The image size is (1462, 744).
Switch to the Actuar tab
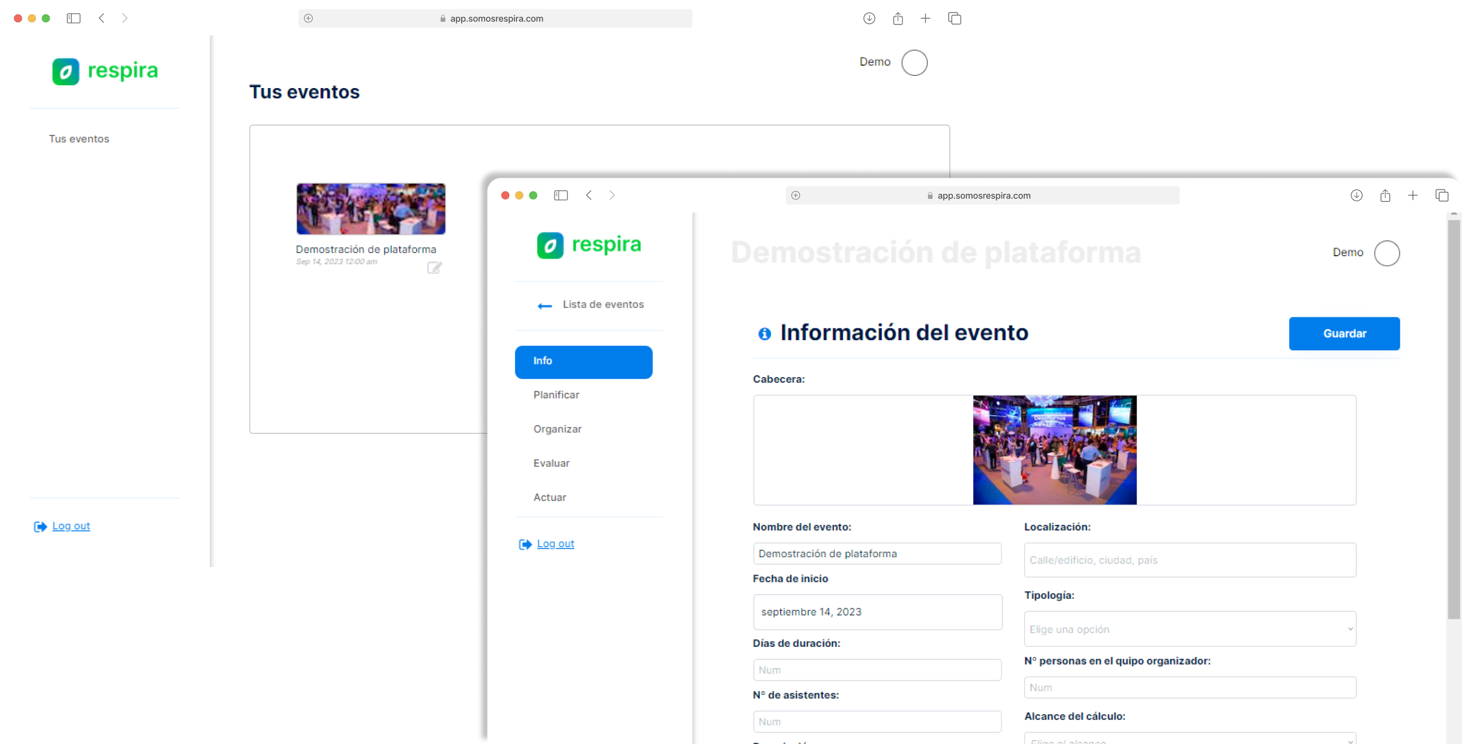click(x=549, y=497)
